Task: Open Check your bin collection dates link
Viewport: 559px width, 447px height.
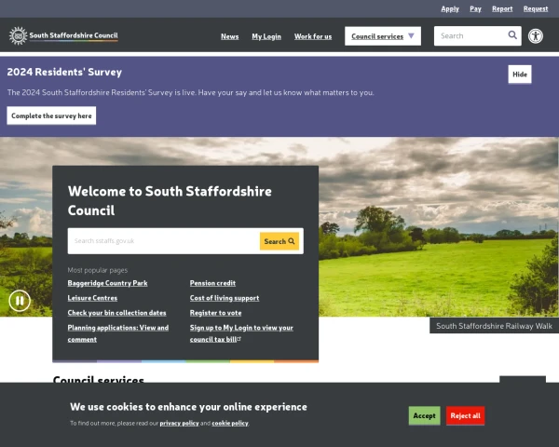Action: pyautogui.click(x=117, y=313)
